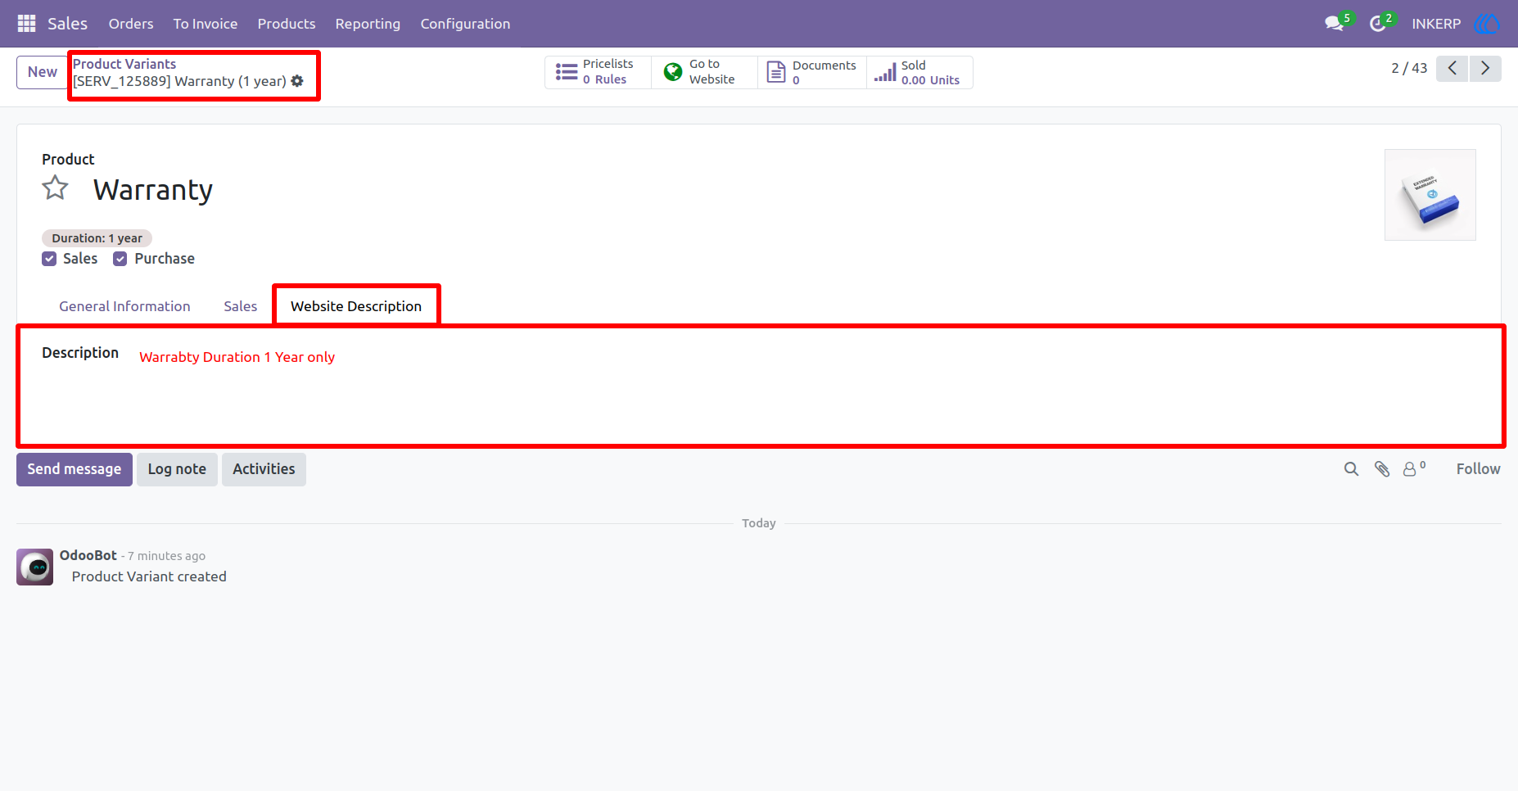The image size is (1518, 791).
Task: Click Activities button
Action: [x=264, y=469]
